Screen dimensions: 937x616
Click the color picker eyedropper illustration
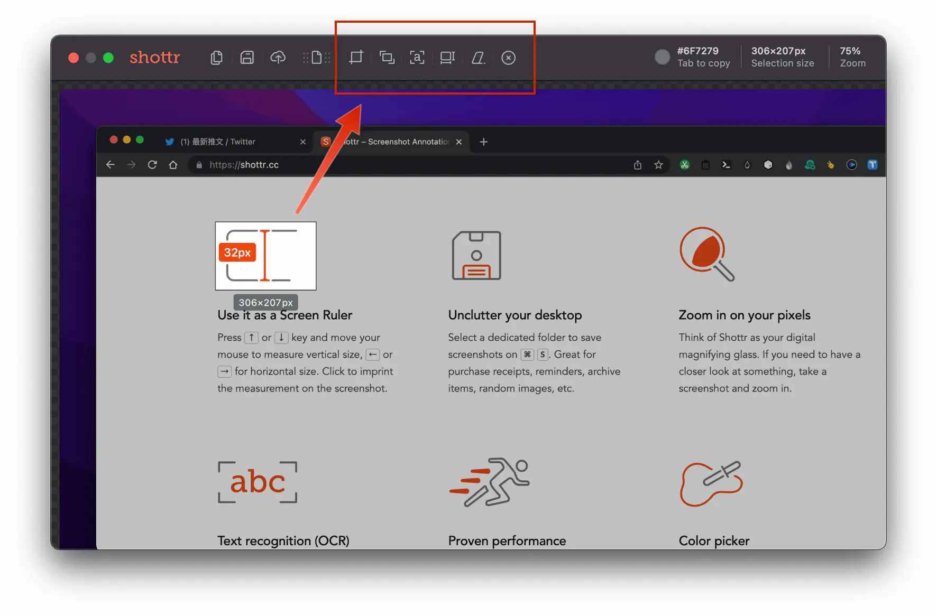tap(712, 483)
